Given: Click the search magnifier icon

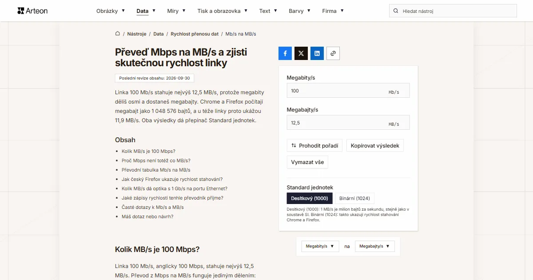Looking at the screenshot, I should coord(396,11).
